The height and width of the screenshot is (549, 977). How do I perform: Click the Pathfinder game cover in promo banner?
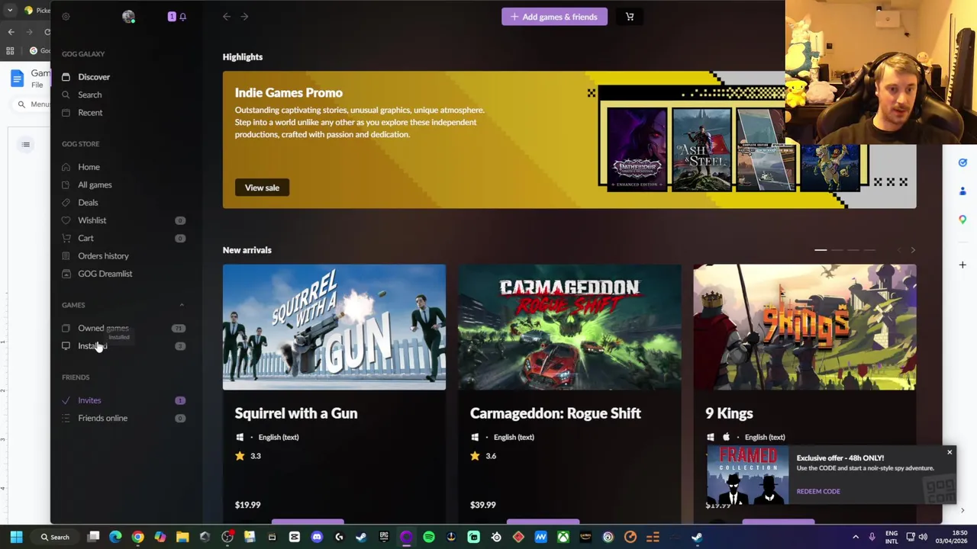pyautogui.click(x=637, y=149)
